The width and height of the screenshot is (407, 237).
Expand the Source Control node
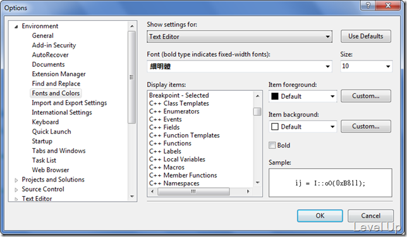click(x=16, y=190)
